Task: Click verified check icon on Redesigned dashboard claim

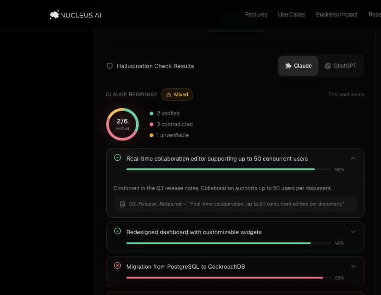Action: (x=117, y=231)
